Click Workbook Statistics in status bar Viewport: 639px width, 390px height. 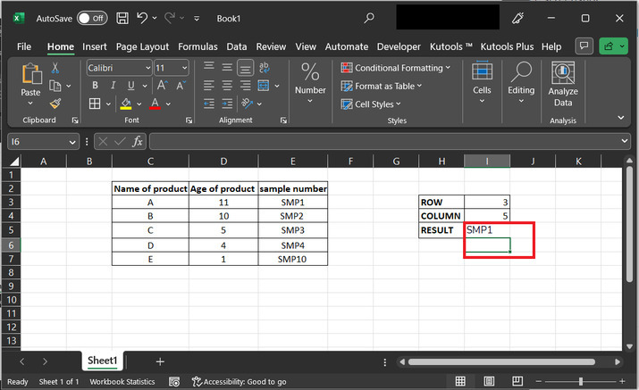[x=124, y=381]
